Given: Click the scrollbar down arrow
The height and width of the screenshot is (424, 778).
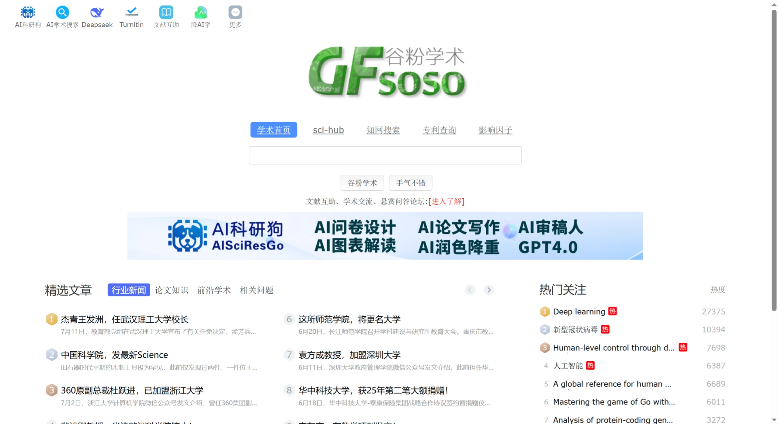Looking at the screenshot, I should [774, 420].
